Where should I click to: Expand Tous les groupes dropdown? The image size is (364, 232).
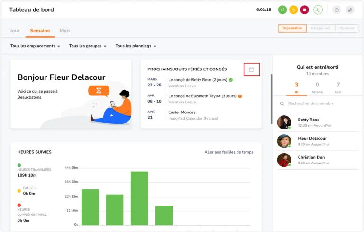point(88,46)
